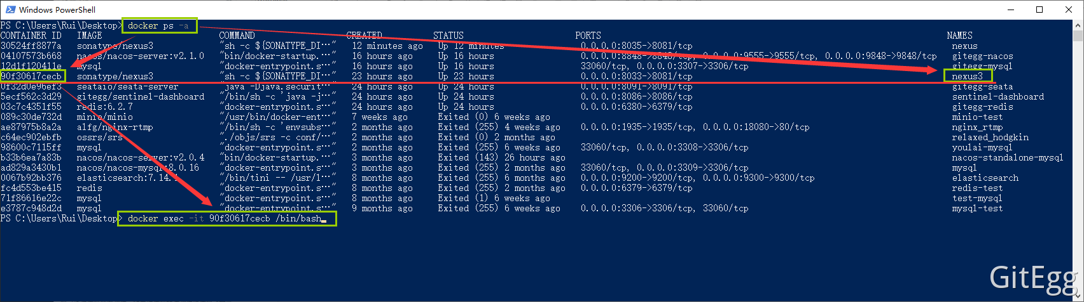
Task: Click container ID c64ec902ebfb
Action: (x=31, y=137)
